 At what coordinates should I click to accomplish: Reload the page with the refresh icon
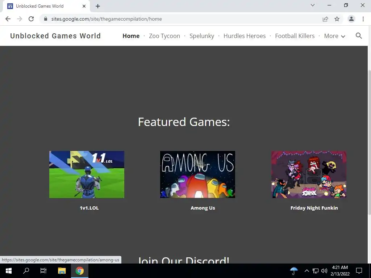point(31,19)
